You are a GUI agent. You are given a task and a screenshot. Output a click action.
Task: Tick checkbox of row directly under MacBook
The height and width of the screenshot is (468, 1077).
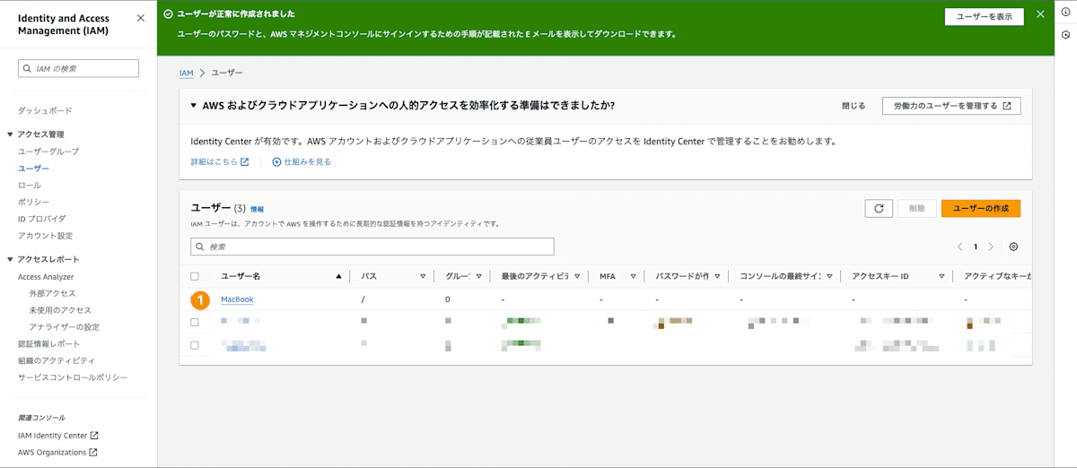click(195, 322)
